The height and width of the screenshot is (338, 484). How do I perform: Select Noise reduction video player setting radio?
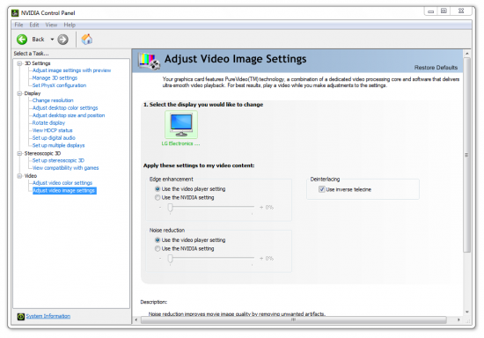point(158,239)
